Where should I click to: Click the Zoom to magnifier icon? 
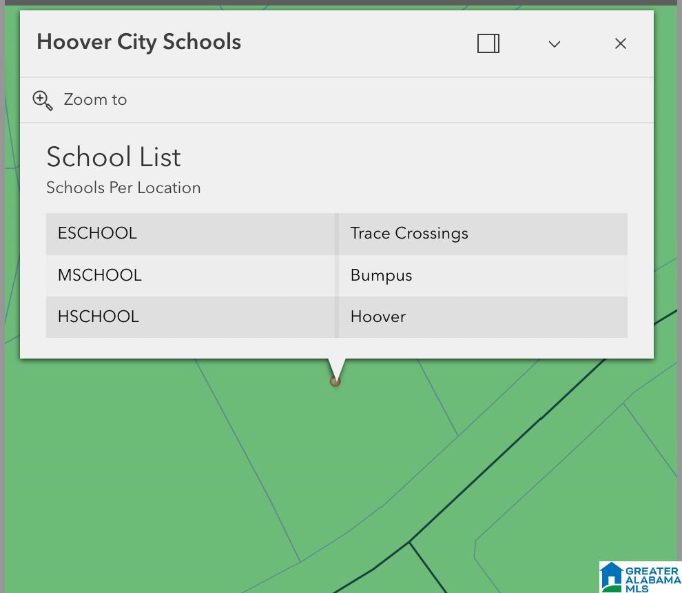point(43,101)
